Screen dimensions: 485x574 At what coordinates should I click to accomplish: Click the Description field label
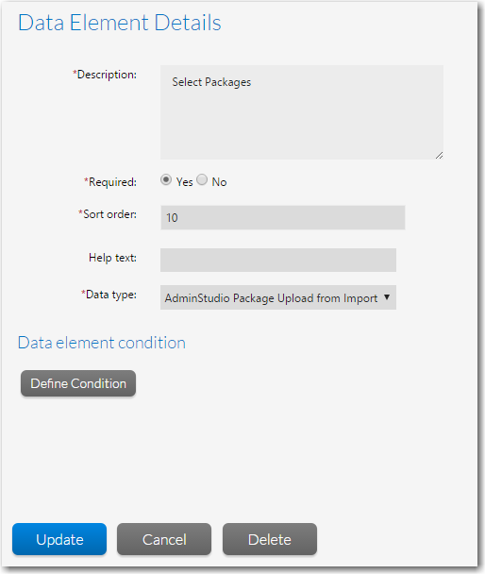pos(105,75)
